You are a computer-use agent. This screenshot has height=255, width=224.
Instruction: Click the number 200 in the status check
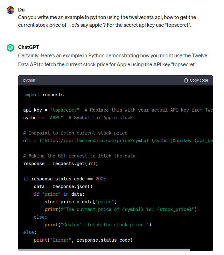[99, 179]
